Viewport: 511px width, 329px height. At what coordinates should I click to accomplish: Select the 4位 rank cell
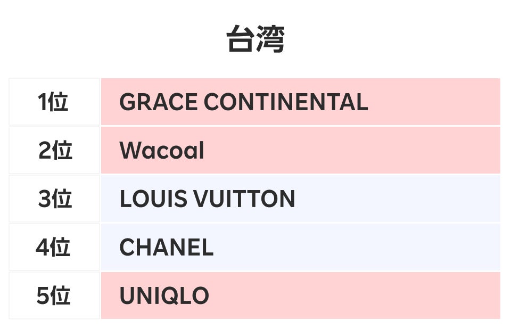[54, 248]
